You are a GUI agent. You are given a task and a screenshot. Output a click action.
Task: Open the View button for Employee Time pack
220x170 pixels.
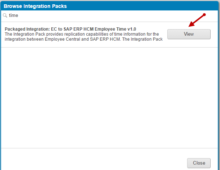(x=189, y=34)
